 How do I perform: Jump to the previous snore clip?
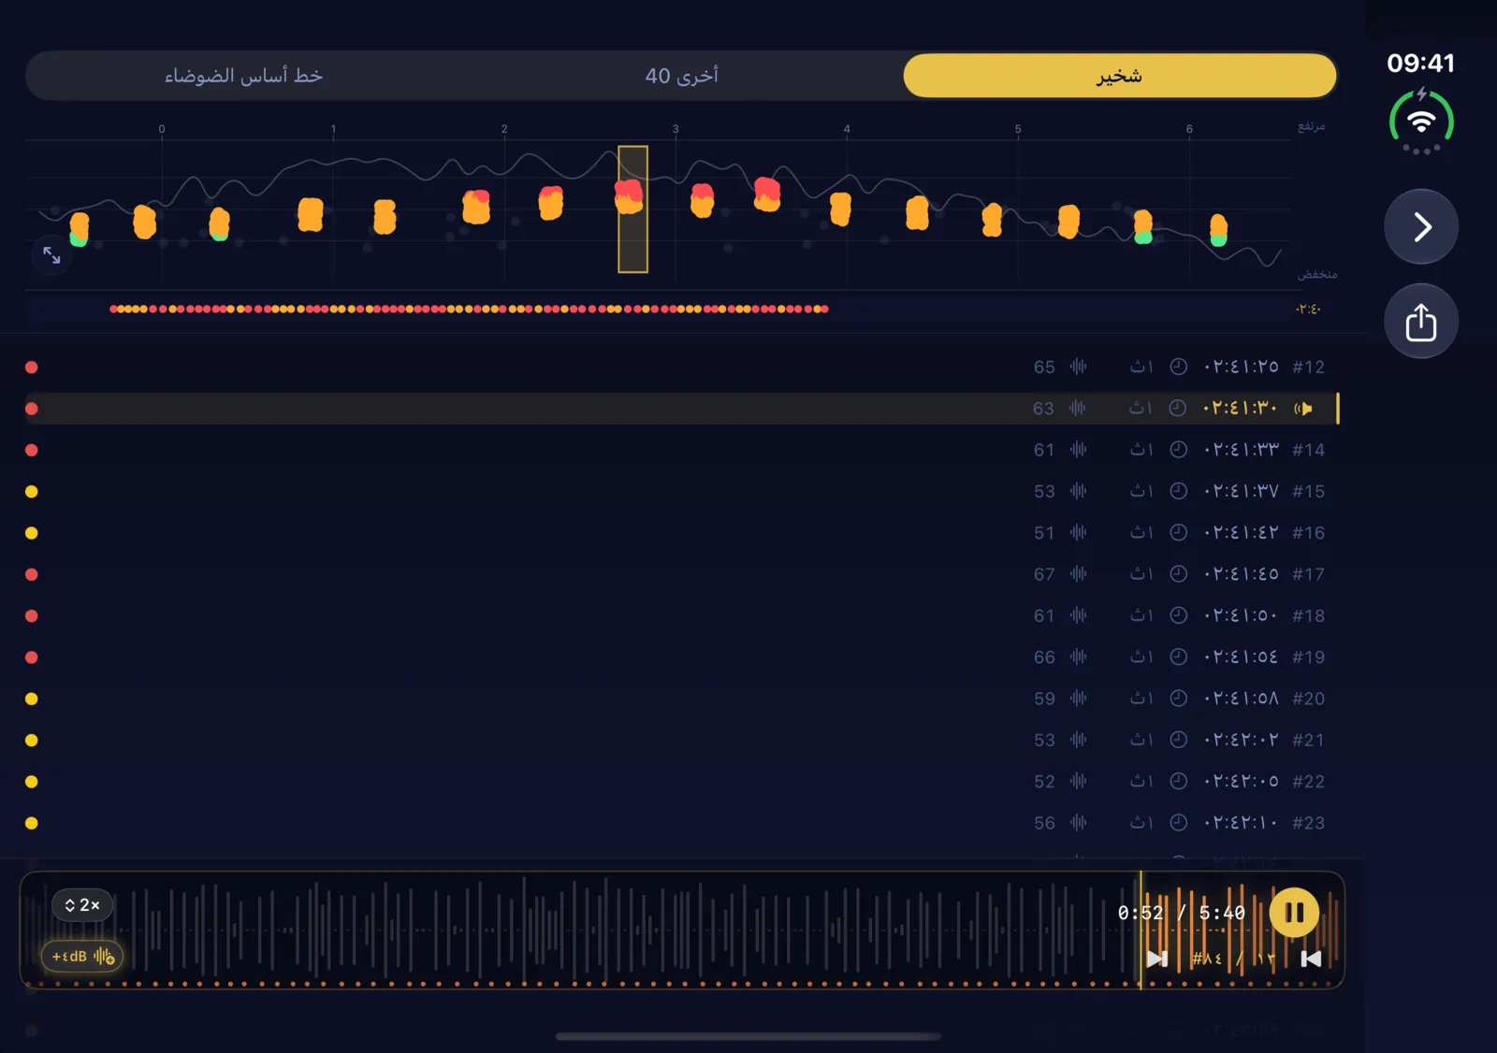1311,959
